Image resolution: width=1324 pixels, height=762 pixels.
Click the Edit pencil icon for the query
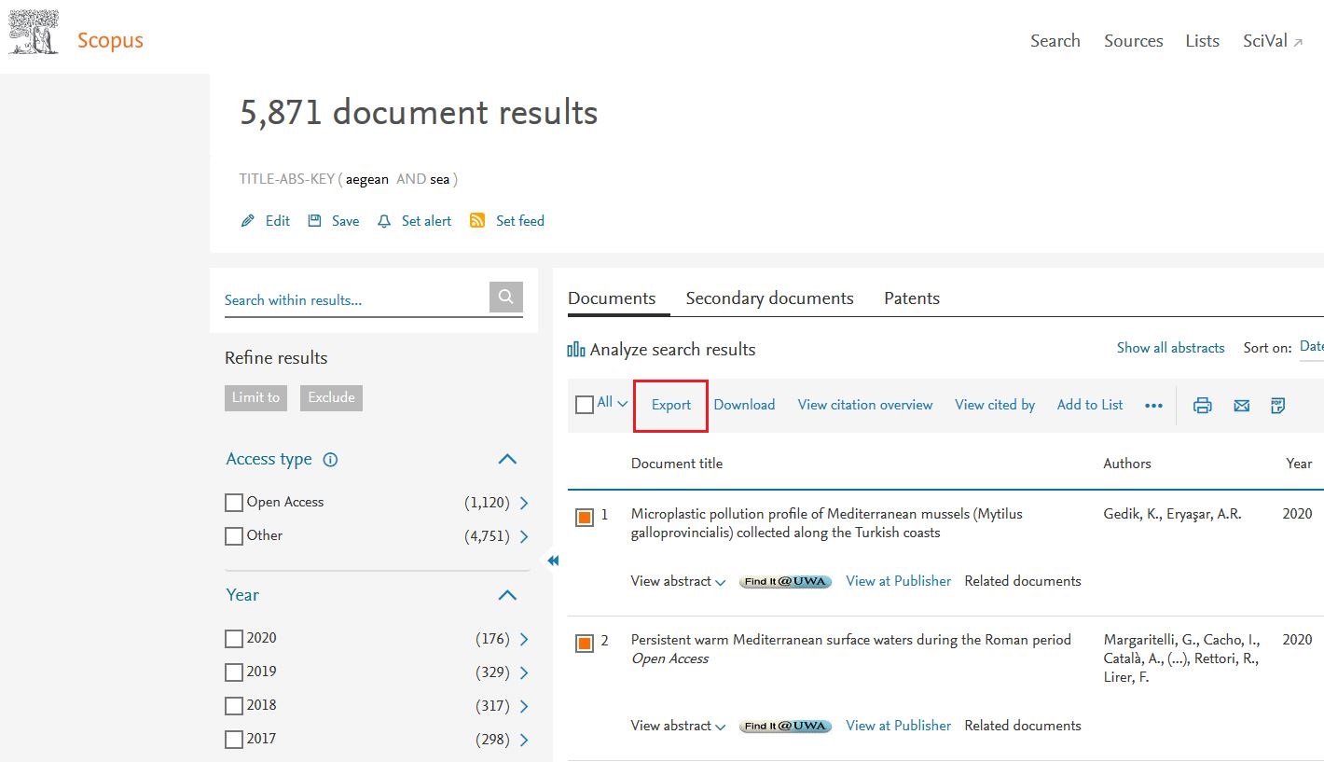246,220
